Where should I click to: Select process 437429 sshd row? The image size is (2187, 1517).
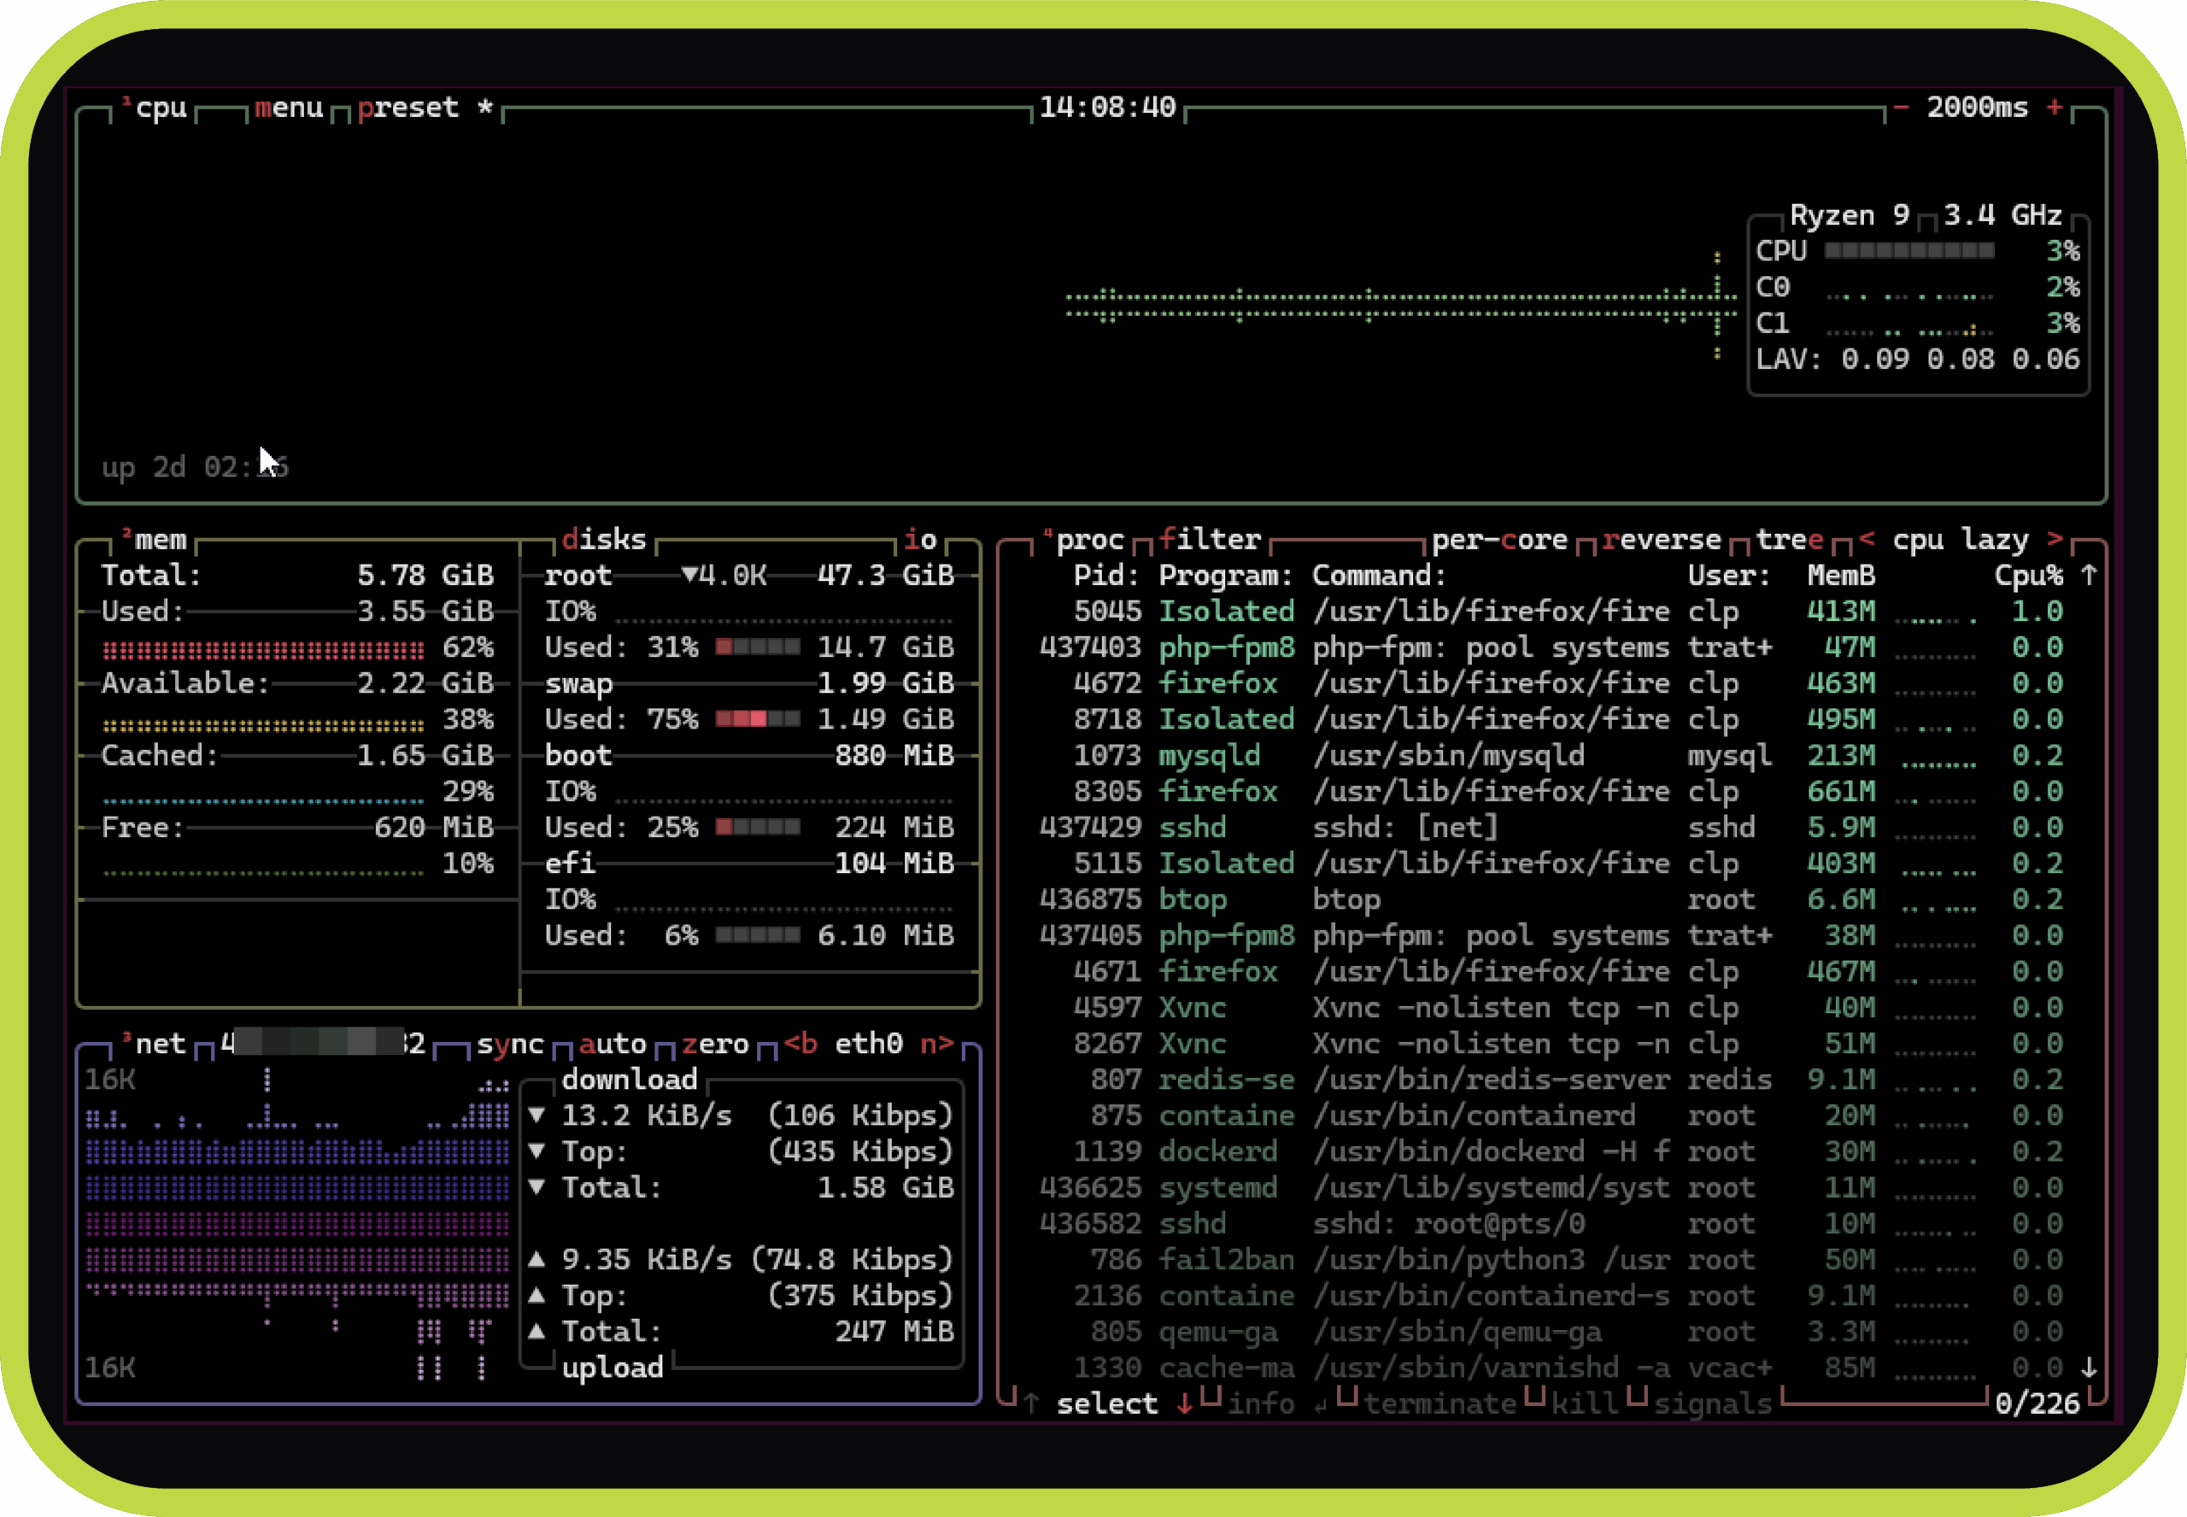(1551, 827)
